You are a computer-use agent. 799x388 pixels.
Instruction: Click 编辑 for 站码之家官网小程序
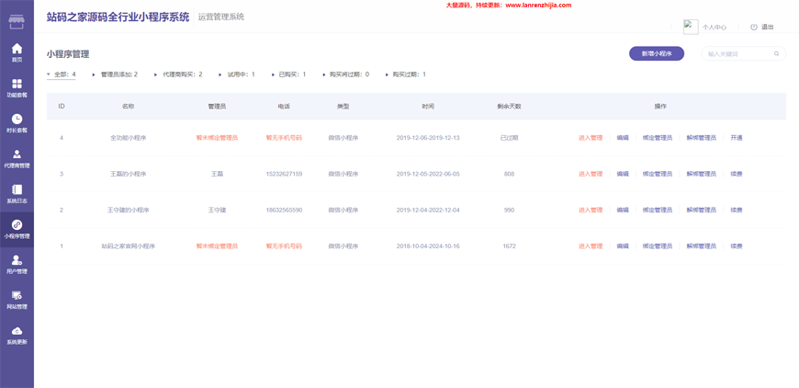623,246
